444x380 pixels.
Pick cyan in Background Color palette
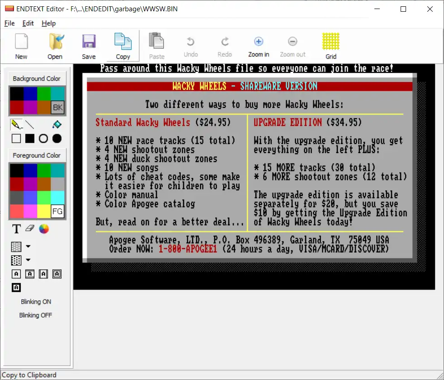click(x=58, y=94)
